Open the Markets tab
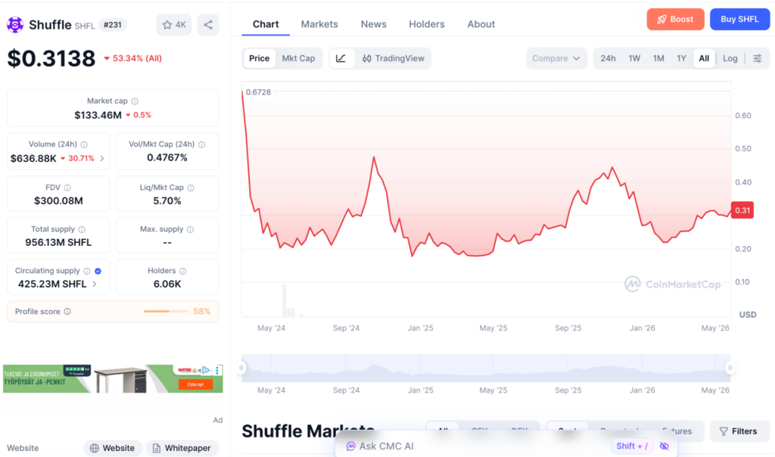This screenshot has height=457, width=775. (x=319, y=24)
